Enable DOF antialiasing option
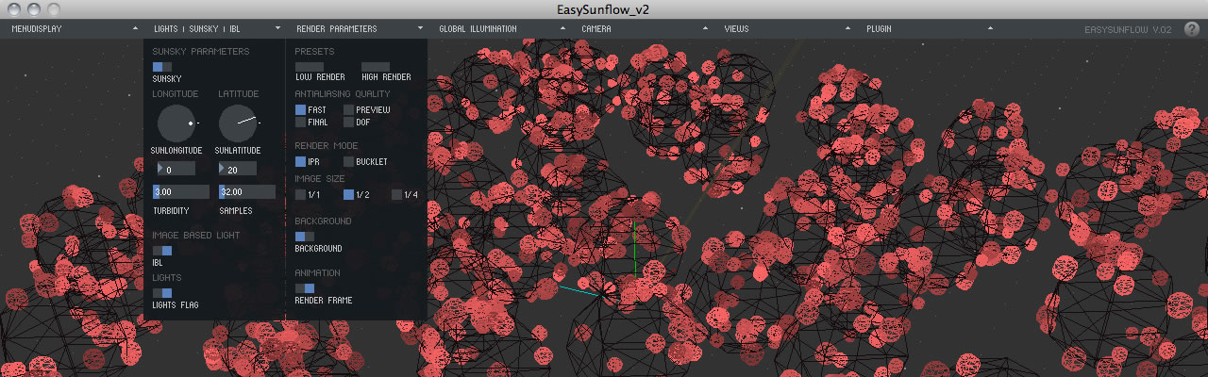The height and width of the screenshot is (377, 1208). click(348, 123)
